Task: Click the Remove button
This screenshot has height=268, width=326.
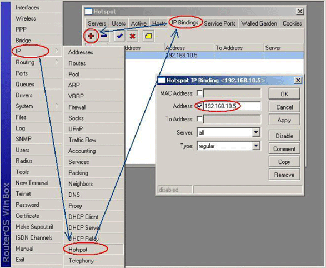Action: click(x=284, y=175)
